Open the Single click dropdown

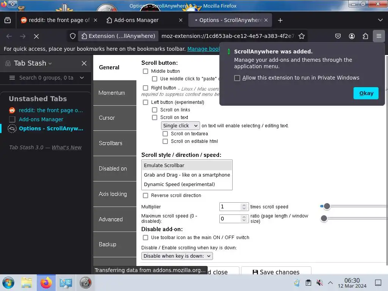tap(180, 126)
